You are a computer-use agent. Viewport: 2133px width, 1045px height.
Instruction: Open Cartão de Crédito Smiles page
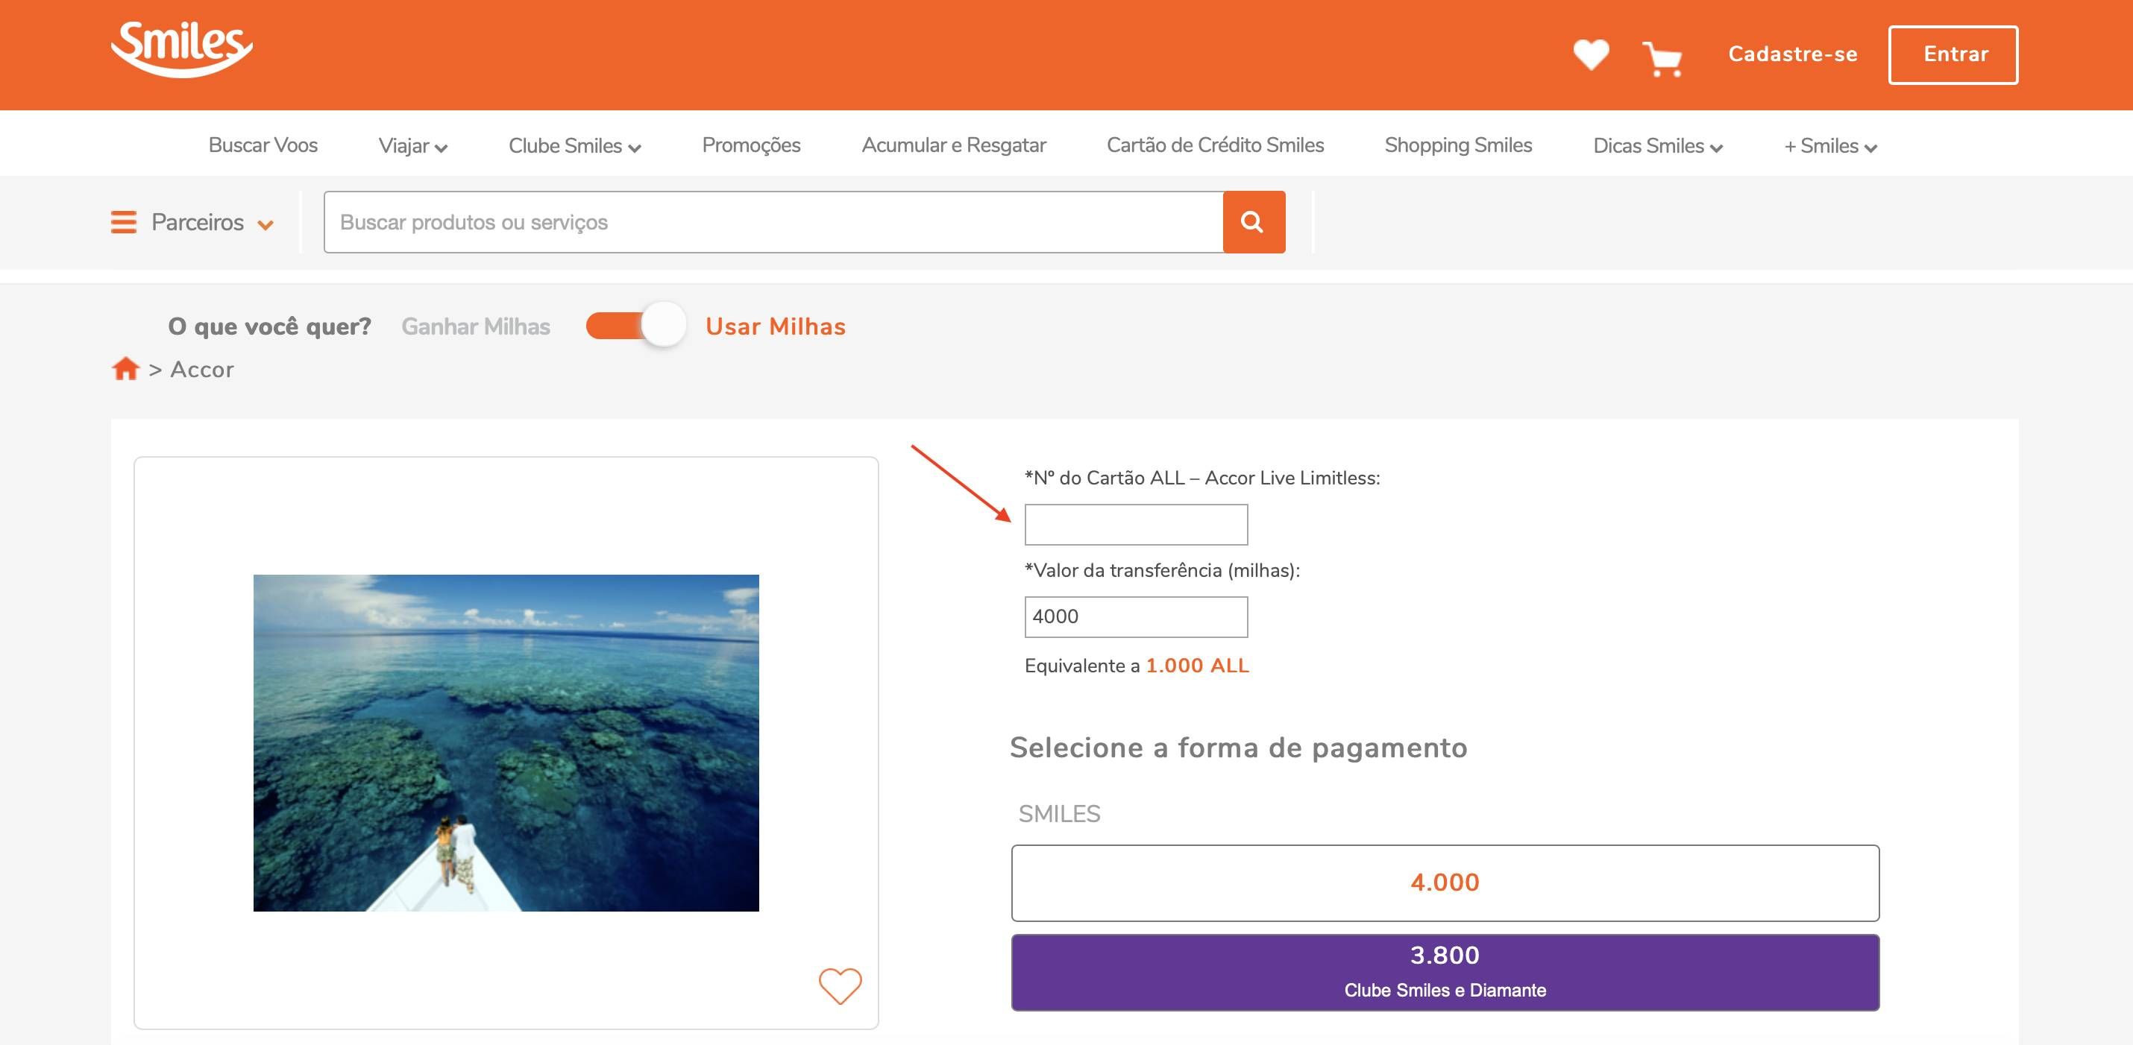pos(1215,145)
